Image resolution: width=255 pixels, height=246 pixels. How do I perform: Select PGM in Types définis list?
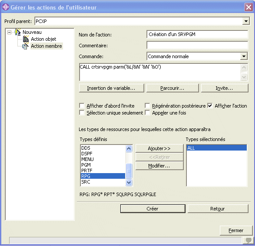[103, 165]
